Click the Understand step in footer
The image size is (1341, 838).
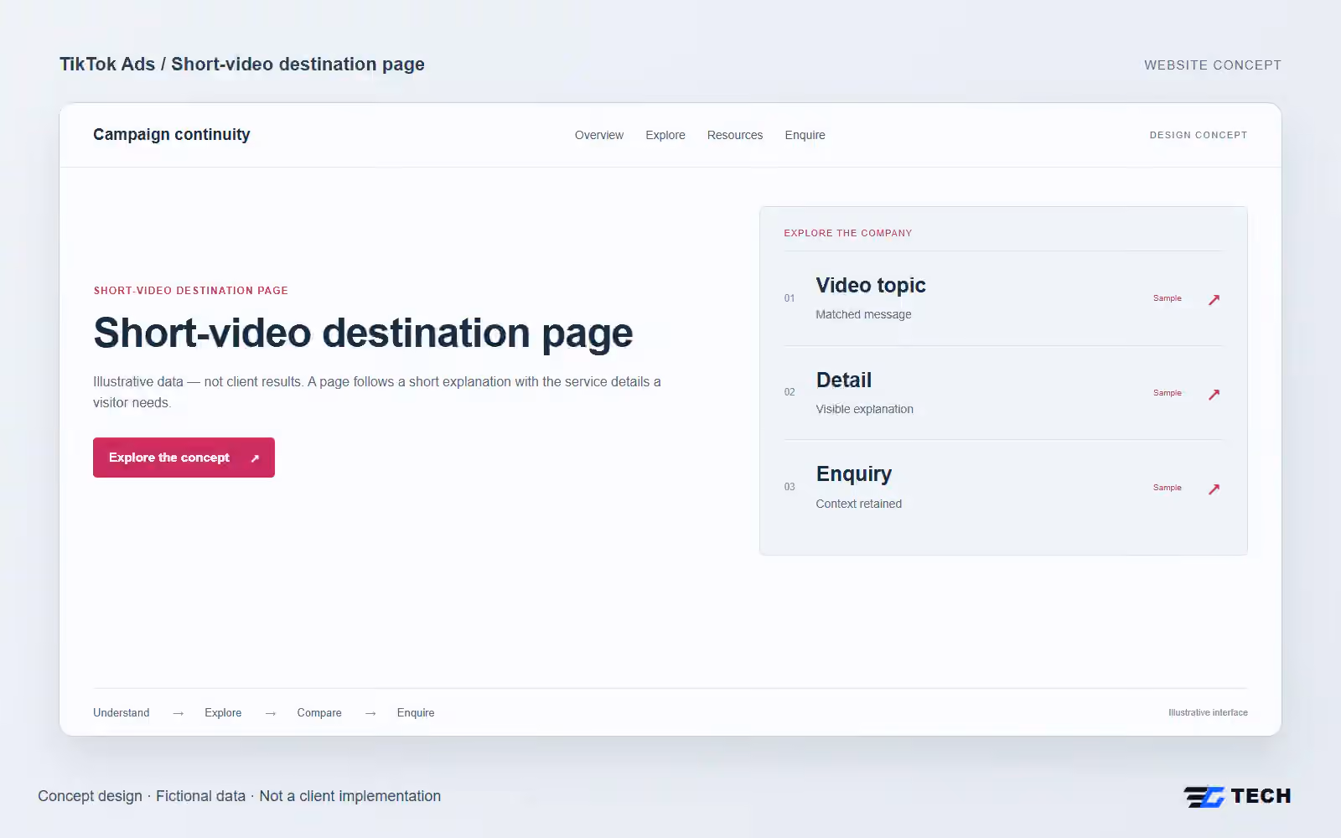(121, 712)
